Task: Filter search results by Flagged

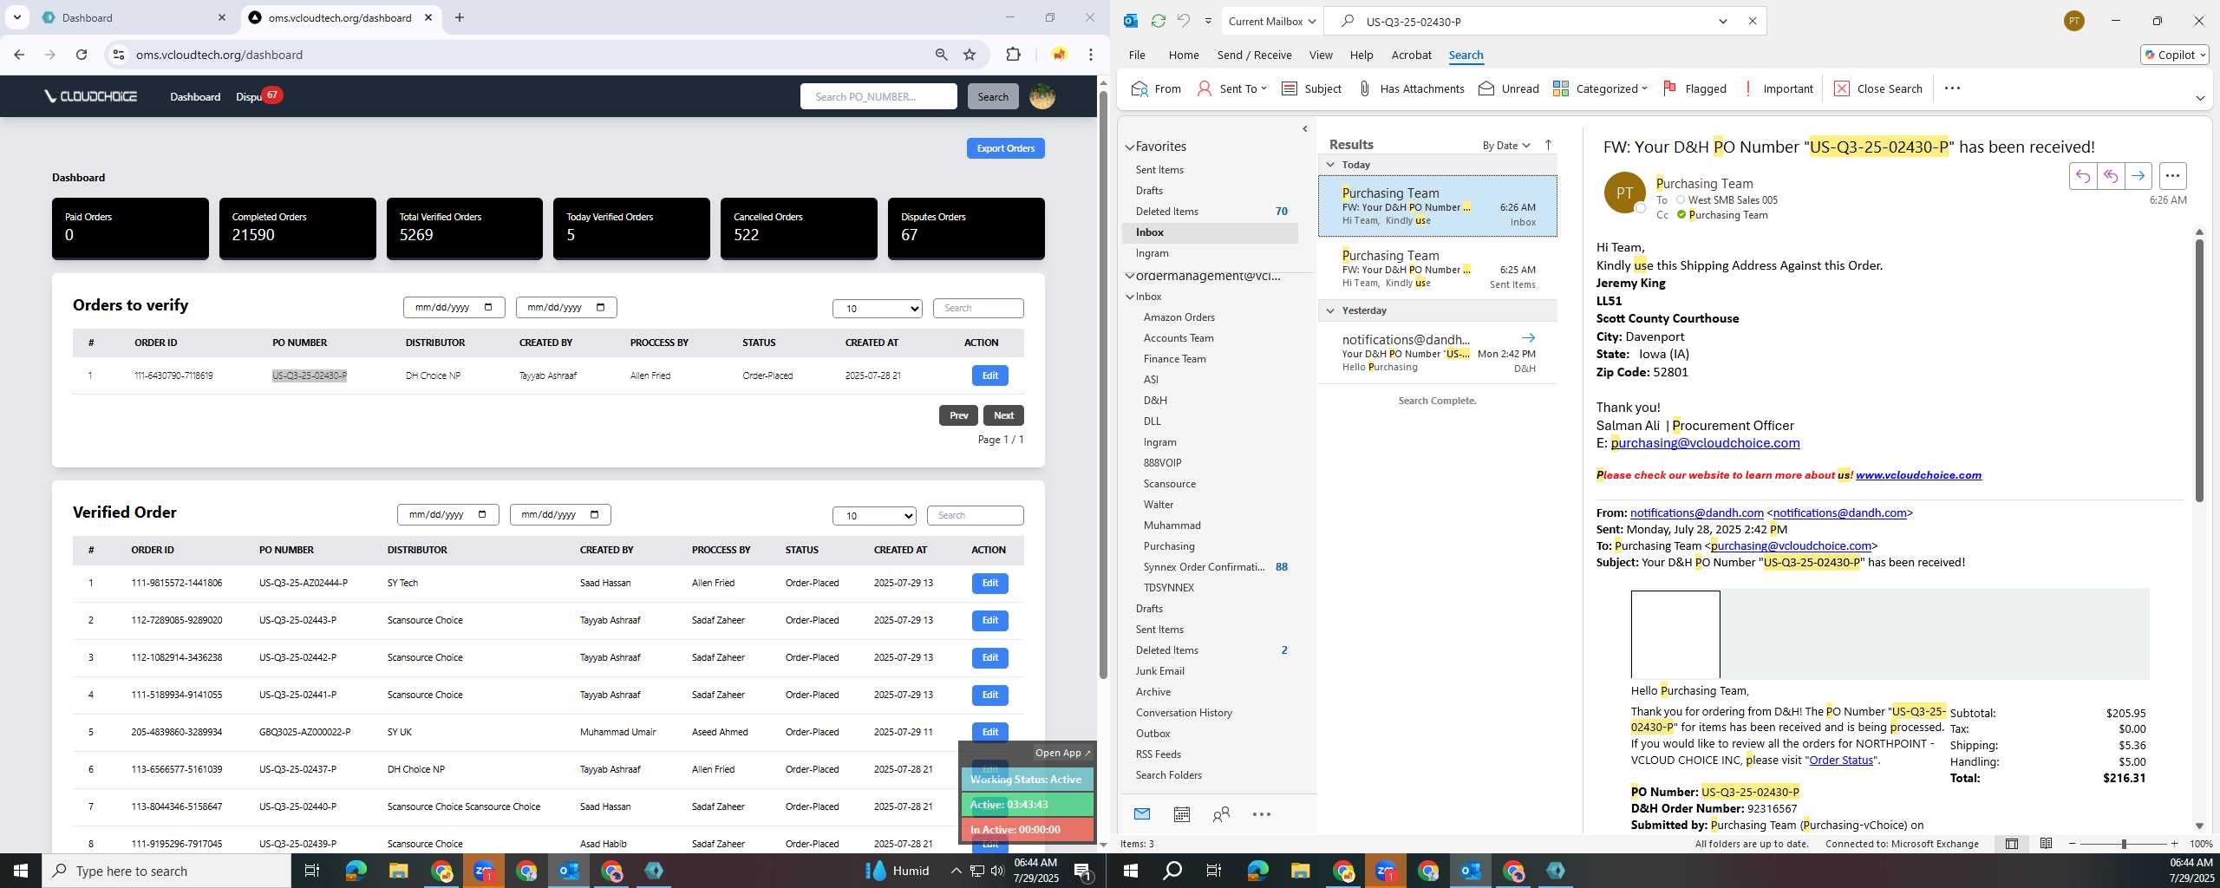Action: 1694,88
